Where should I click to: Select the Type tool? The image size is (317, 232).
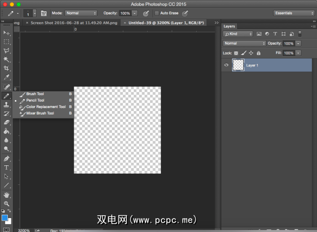7,168
